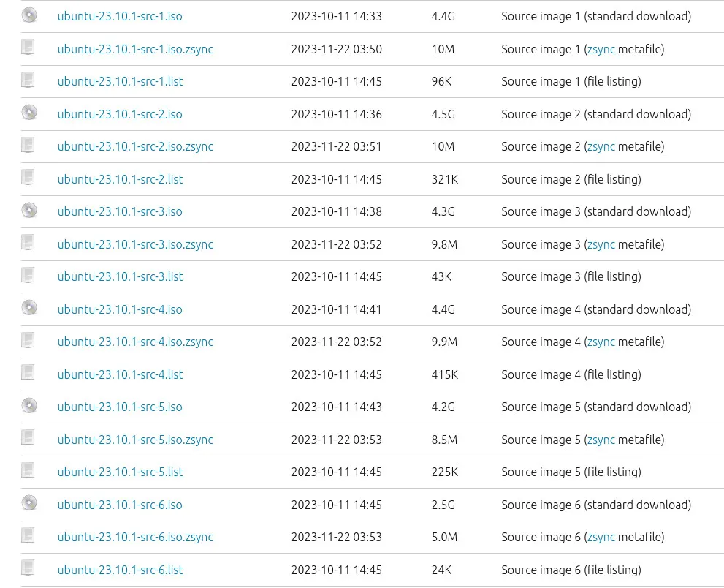Viewport: 724px width, 588px height.
Task: Click the file icon beside ubuntu-23.10.1-src-4.list
Action: tap(28, 373)
